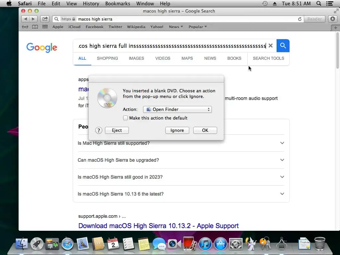Show Reading List glasses icon
340x255 pixels.
click(25, 27)
